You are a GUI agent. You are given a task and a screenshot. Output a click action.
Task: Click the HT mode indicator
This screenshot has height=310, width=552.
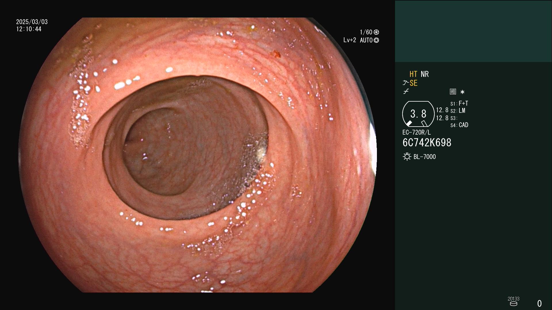coord(413,74)
